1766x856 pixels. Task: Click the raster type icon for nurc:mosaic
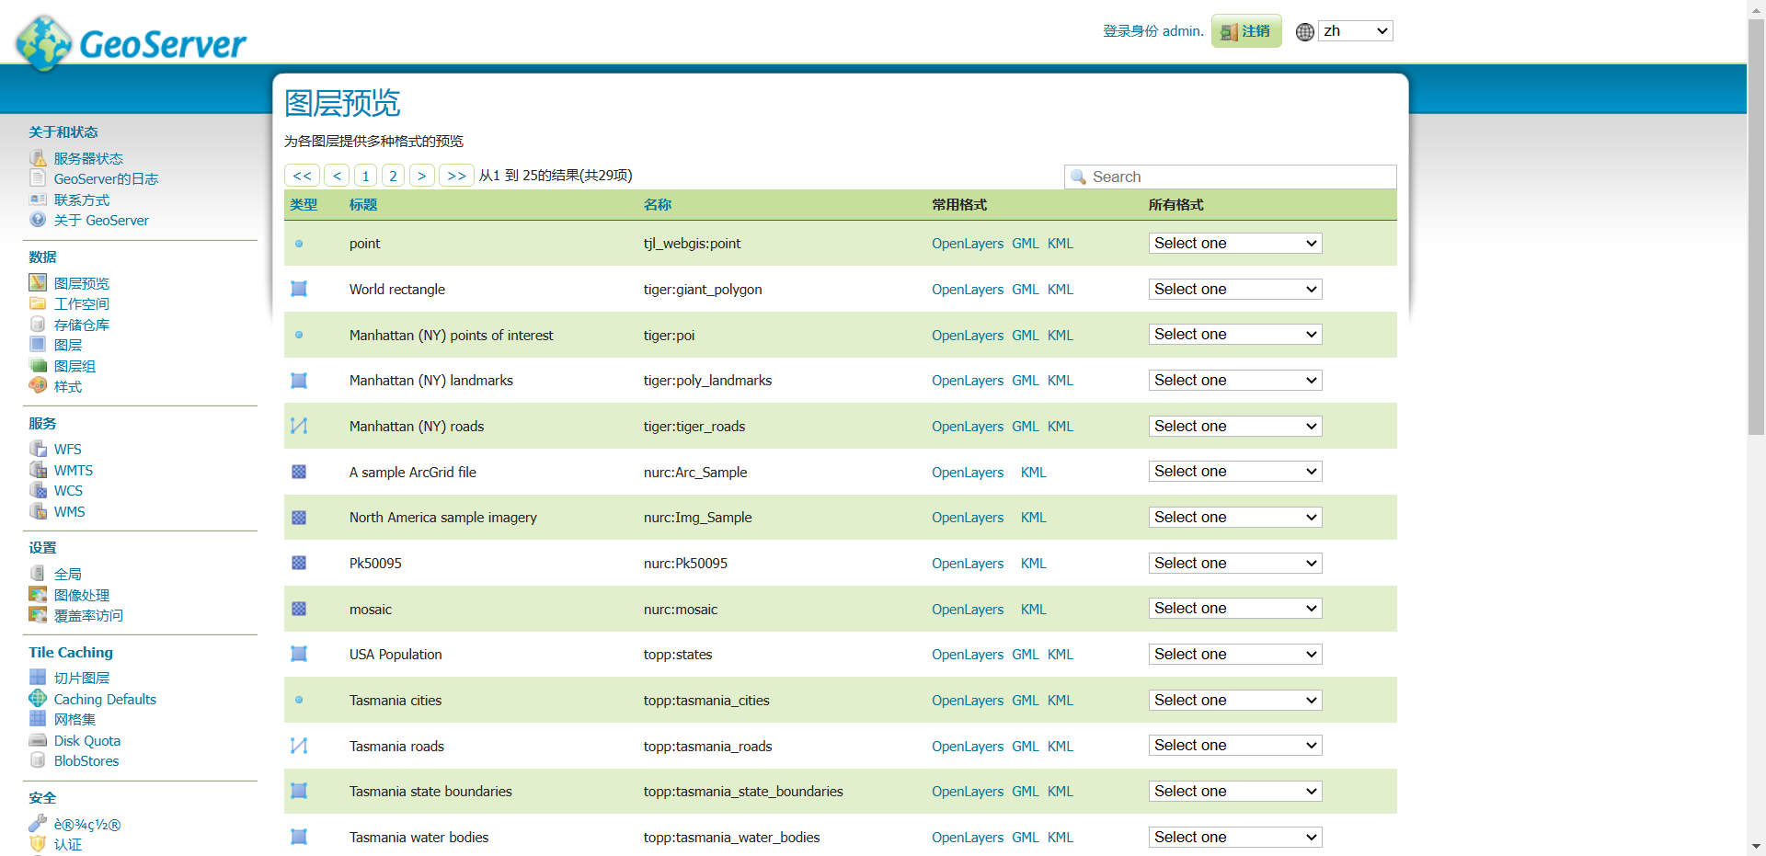(299, 609)
